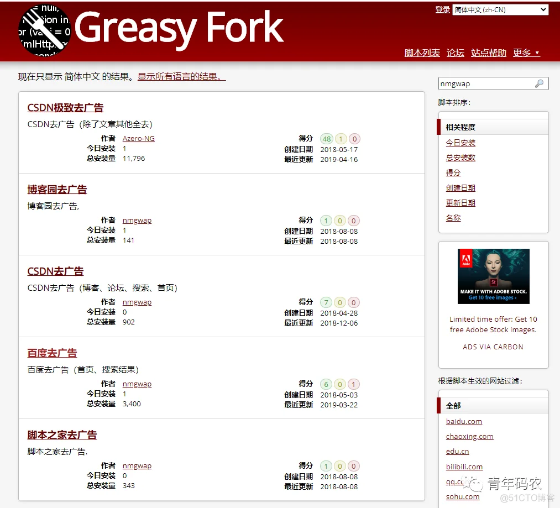
Task: Open the CSDN去广告 script
Action: [55, 271]
